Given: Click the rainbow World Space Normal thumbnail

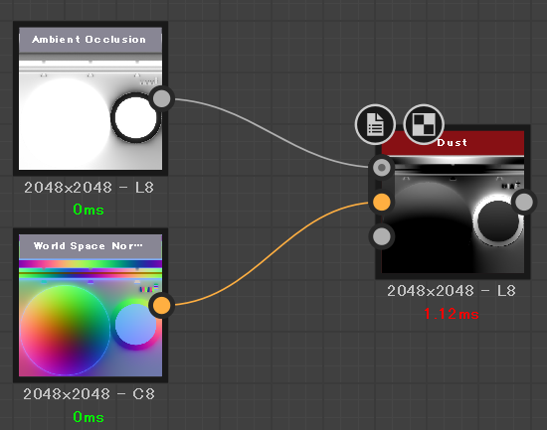Looking at the screenshot, I should [91, 318].
